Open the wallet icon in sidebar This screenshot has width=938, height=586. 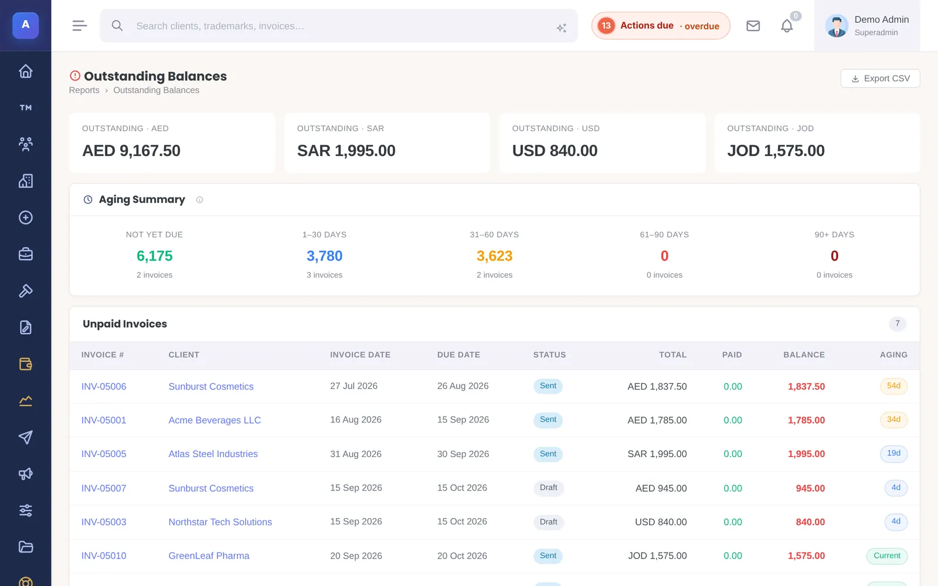coord(25,364)
